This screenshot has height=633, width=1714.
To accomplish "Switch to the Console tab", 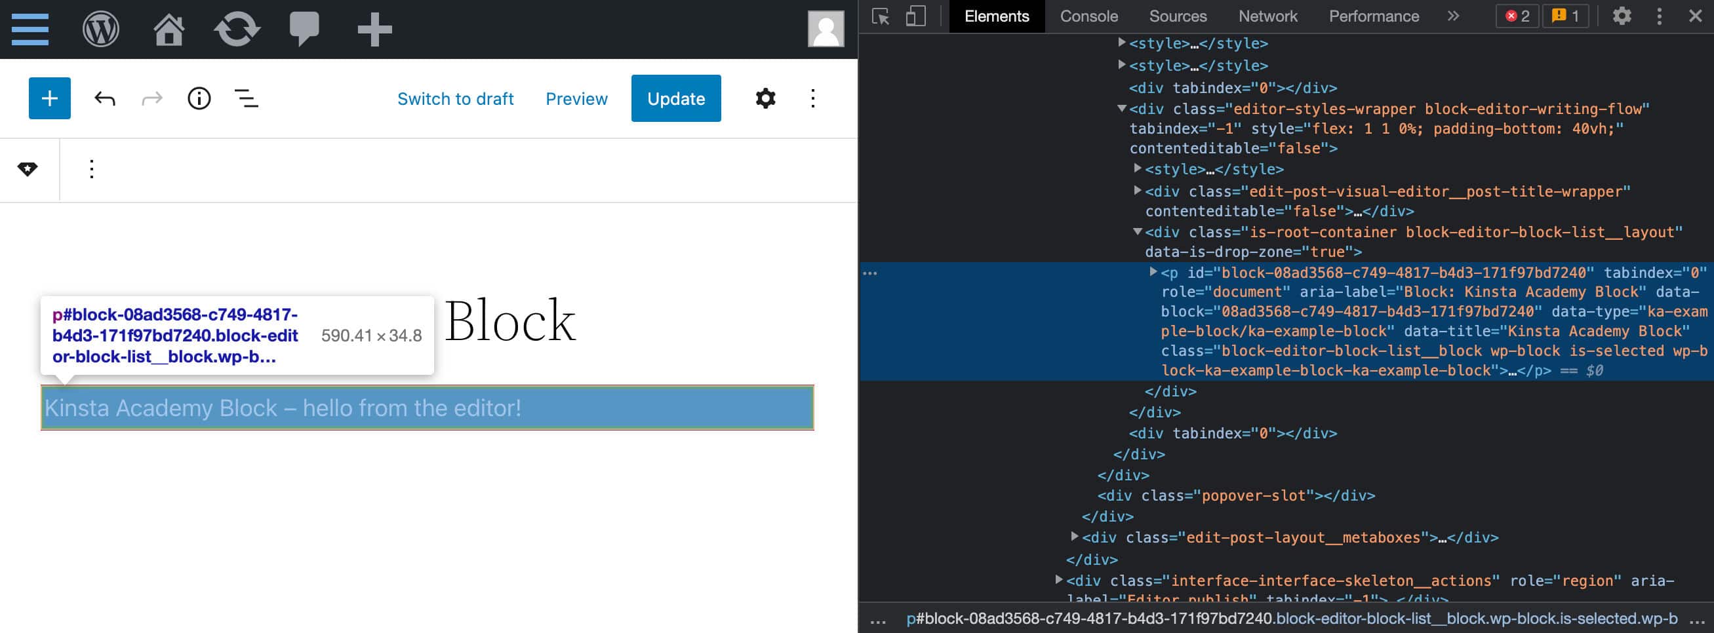I will point(1088,16).
